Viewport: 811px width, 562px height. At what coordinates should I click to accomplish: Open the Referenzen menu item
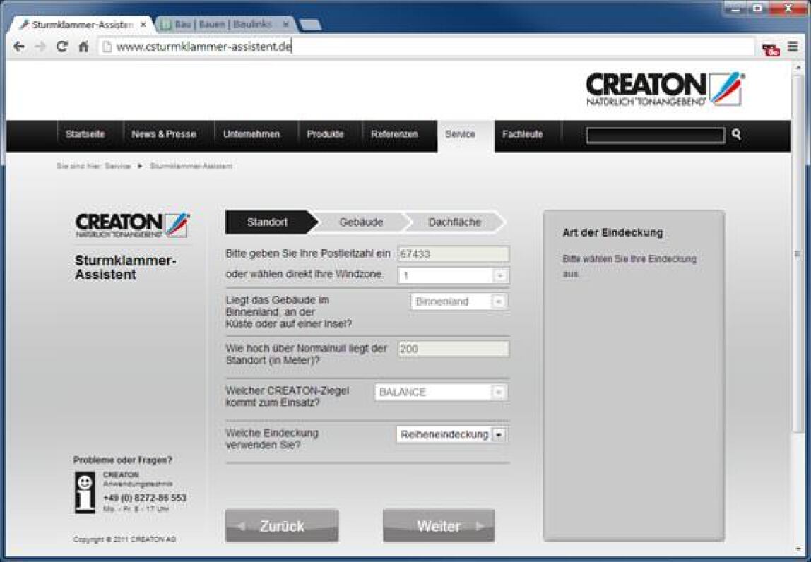point(394,134)
